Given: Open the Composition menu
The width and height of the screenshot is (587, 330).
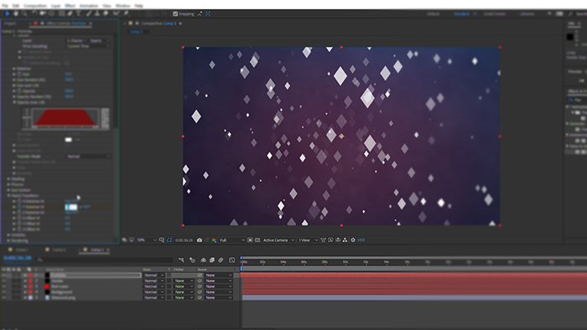Looking at the screenshot, I should click(x=35, y=6).
